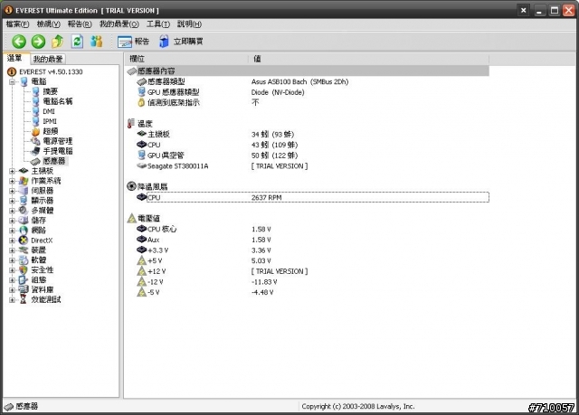Expand the 多媒體 tree node

pos(12,211)
